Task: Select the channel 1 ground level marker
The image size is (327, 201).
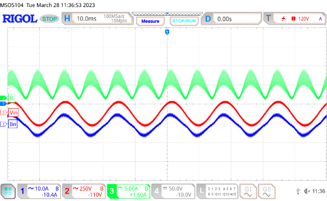Action: (3, 124)
